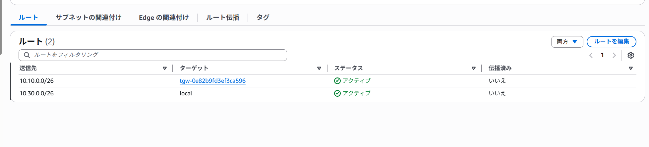Screen dimensions: 649x147
Task: Switch to サブネットの関連付け tab
Action: [x=88, y=18]
